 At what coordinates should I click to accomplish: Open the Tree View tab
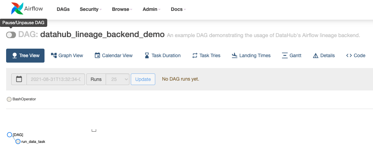[x=25, y=55]
